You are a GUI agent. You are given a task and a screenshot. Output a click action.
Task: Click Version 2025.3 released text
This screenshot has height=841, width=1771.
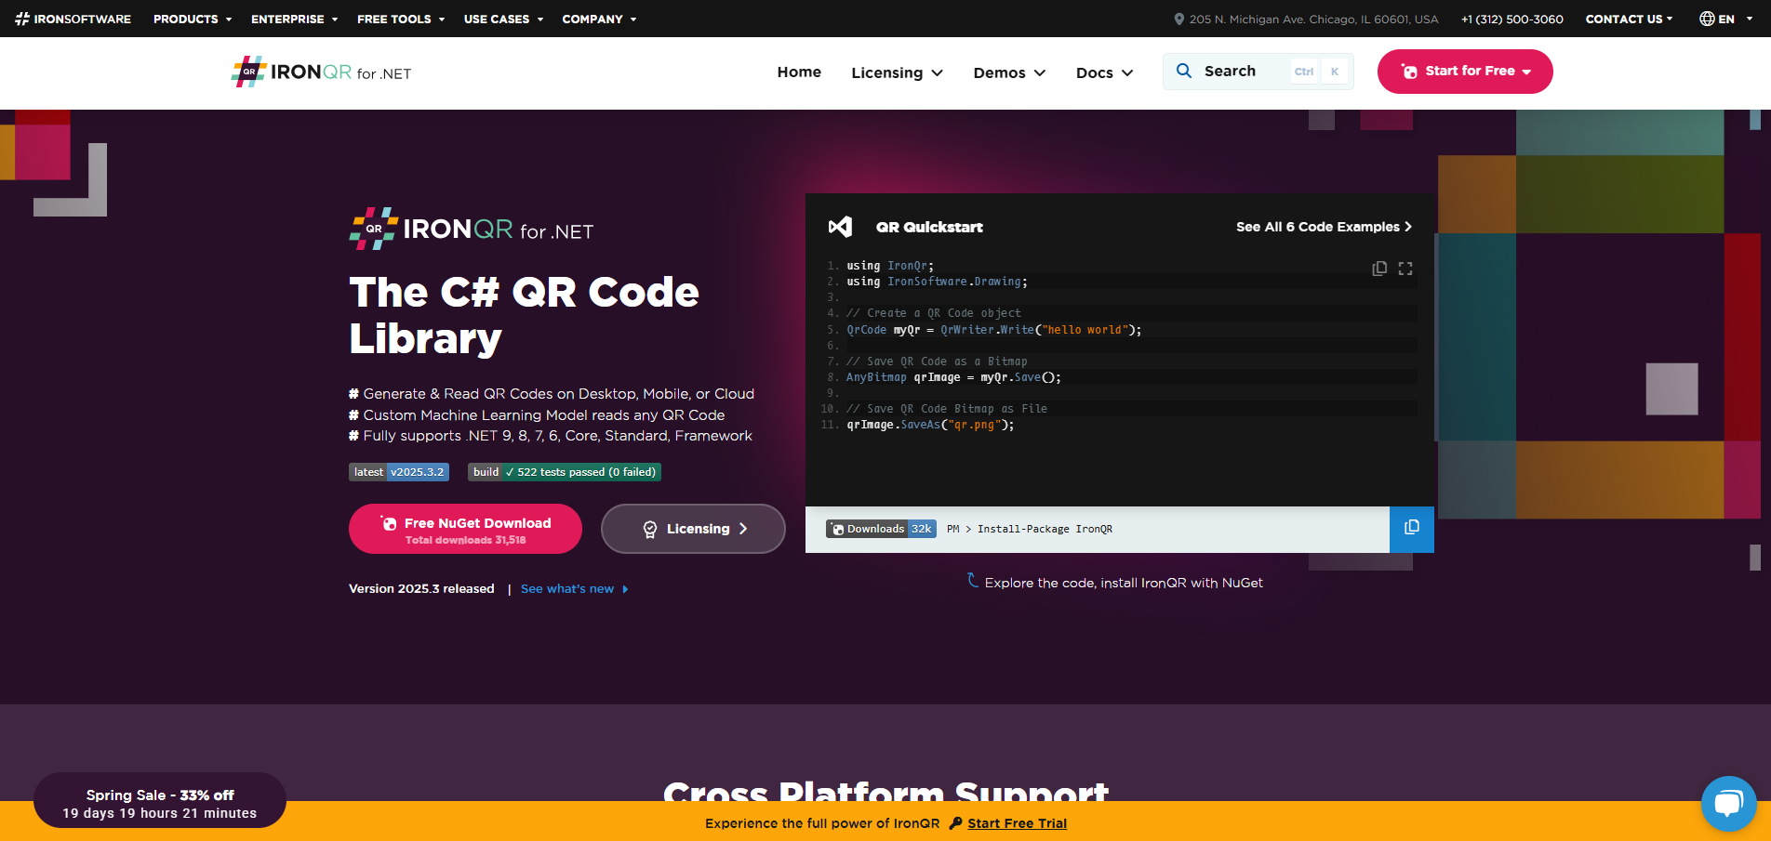(x=421, y=589)
